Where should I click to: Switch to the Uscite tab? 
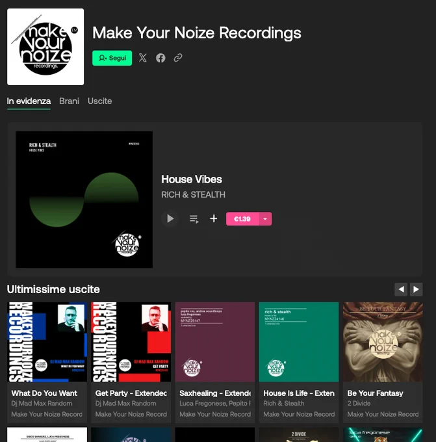[x=100, y=101]
